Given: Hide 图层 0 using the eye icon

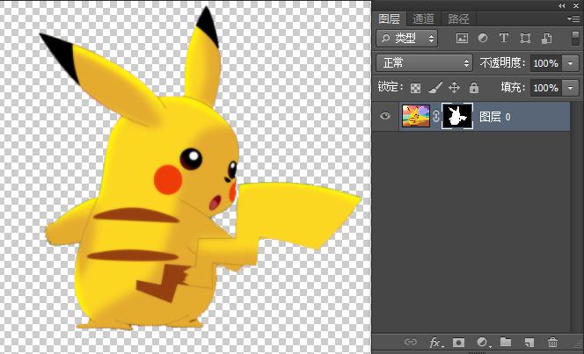Looking at the screenshot, I should [383, 116].
